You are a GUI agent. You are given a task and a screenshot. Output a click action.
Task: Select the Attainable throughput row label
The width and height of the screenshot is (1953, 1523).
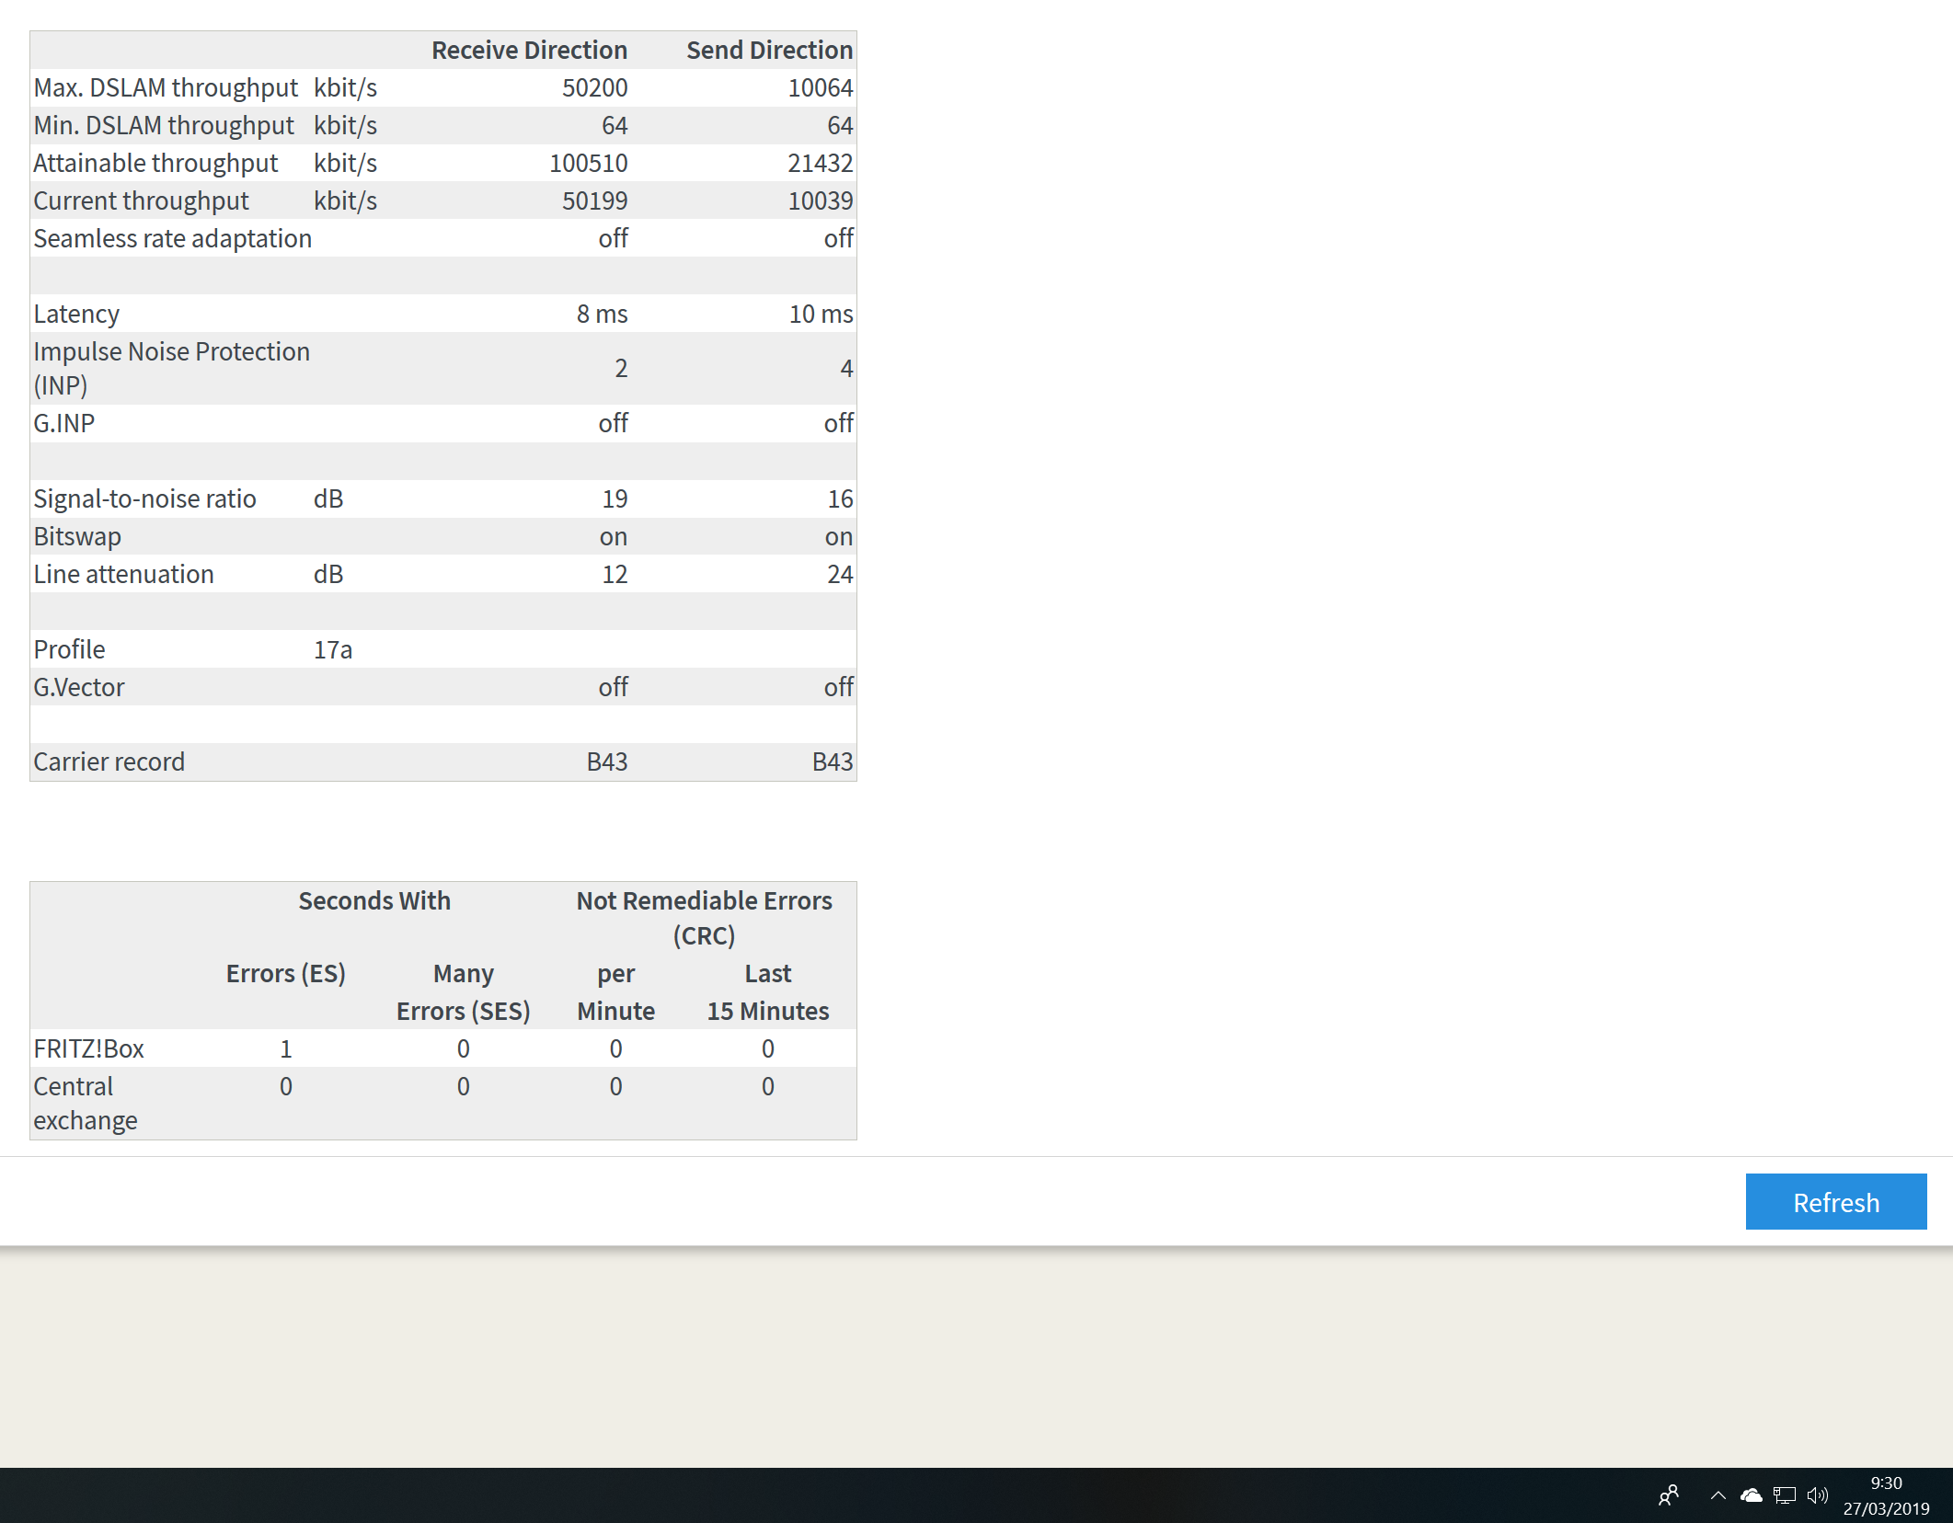pos(155,163)
